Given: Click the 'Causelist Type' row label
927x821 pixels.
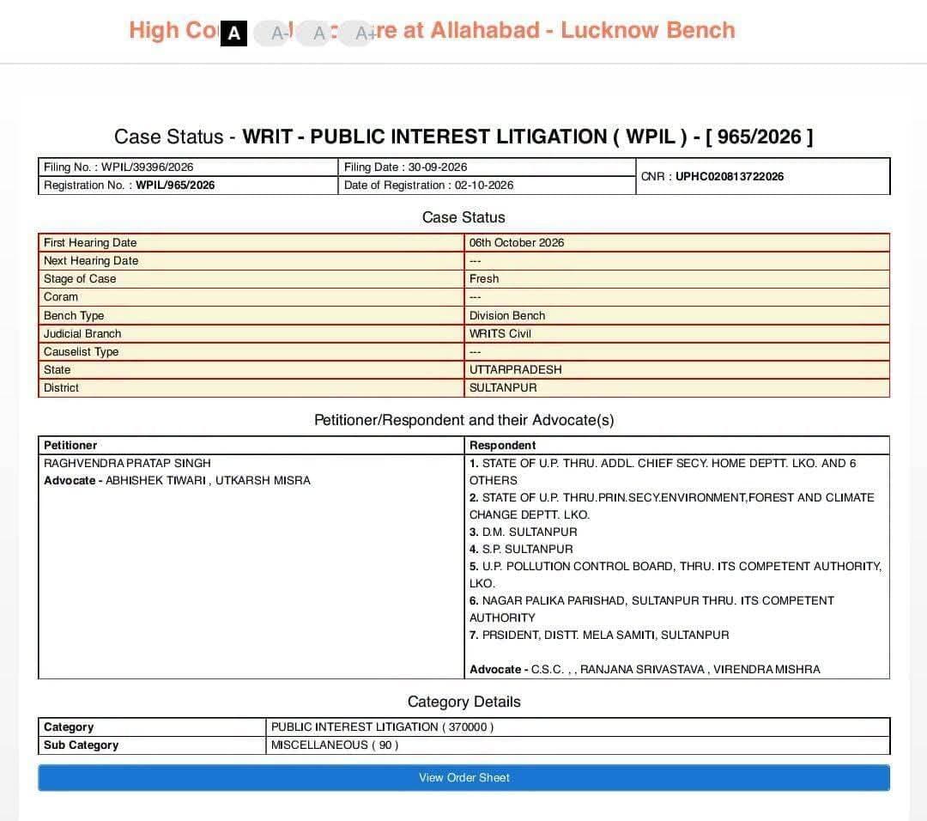Looking at the screenshot, I should pyautogui.click(x=81, y=352).
